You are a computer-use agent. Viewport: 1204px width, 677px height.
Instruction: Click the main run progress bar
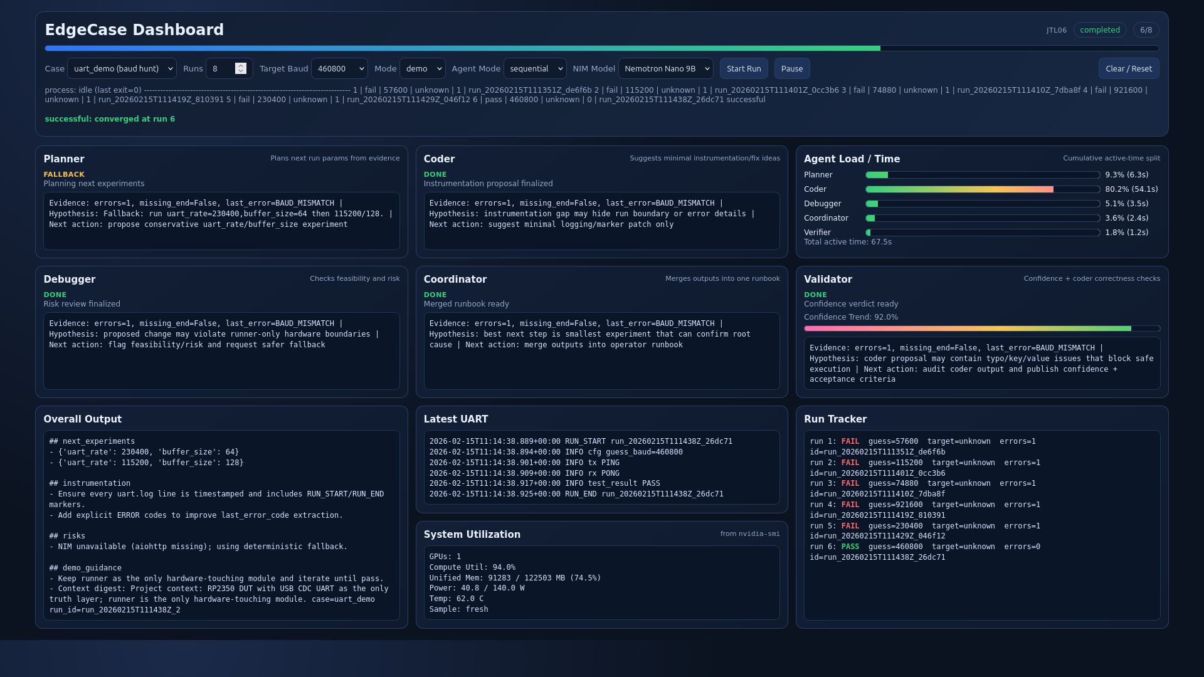click(x=601, y=48)
